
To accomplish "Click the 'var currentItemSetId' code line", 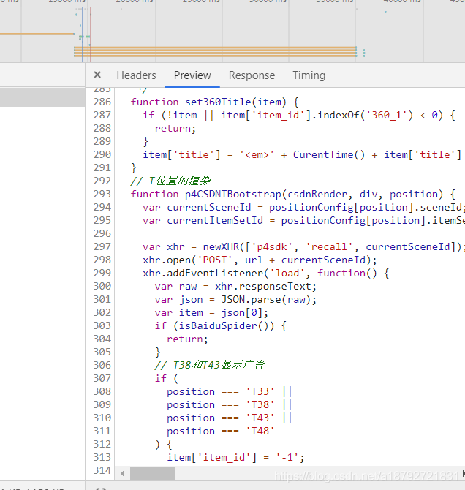I will click(x=303, y=221).
